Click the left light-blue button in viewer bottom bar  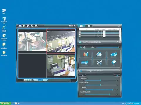36,80
